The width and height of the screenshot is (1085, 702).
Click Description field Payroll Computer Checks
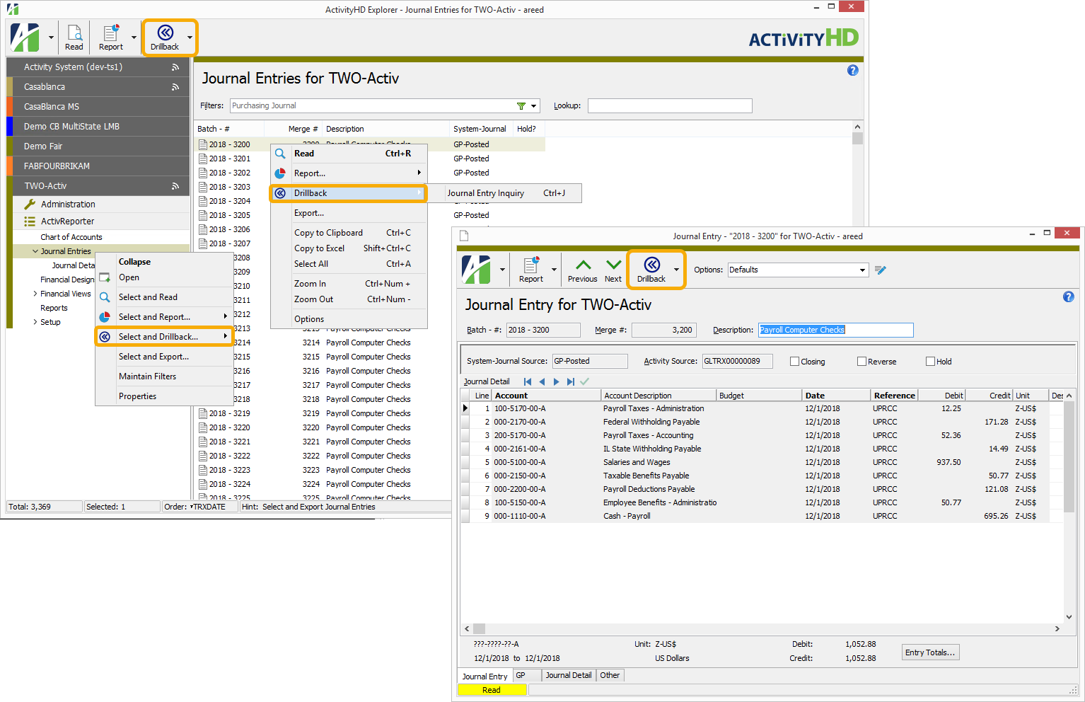(836, 330)
